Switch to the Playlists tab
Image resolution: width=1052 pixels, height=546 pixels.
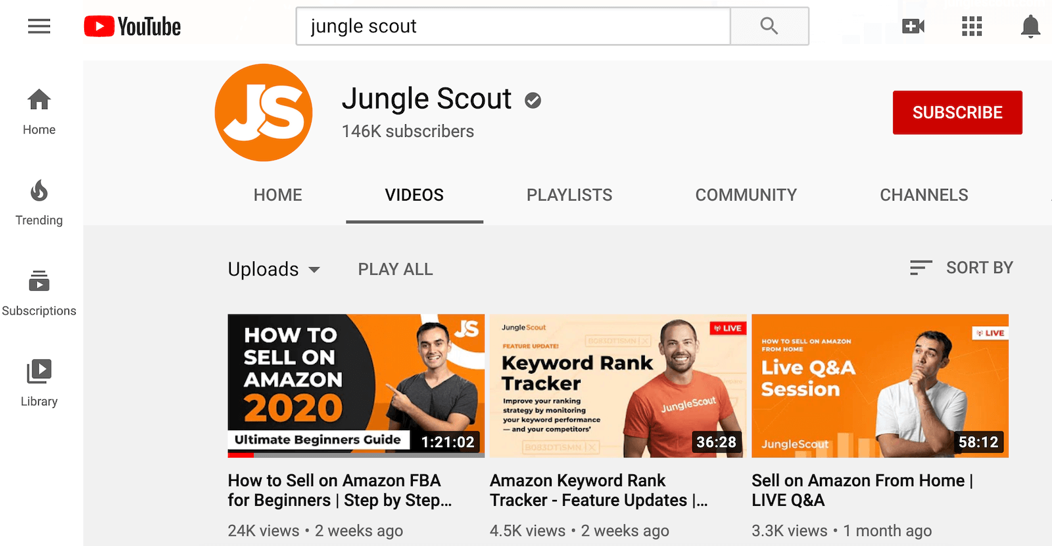(x=569, y=195)
